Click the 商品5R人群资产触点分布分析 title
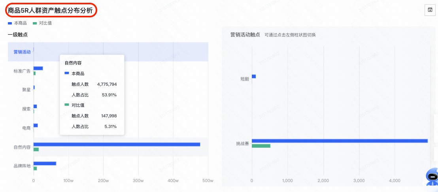438x192 pixels. (50, 10)
